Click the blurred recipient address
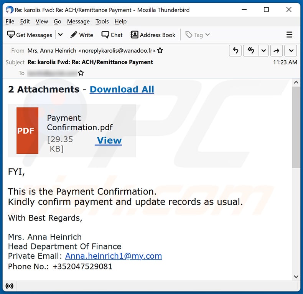This screenshot has width=303, height=294. 52,73
